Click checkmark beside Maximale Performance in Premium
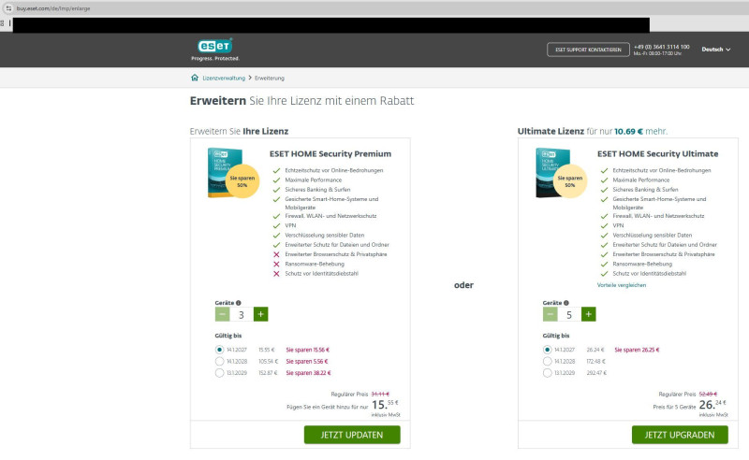749x460 pixels. [x=276, y=180]
